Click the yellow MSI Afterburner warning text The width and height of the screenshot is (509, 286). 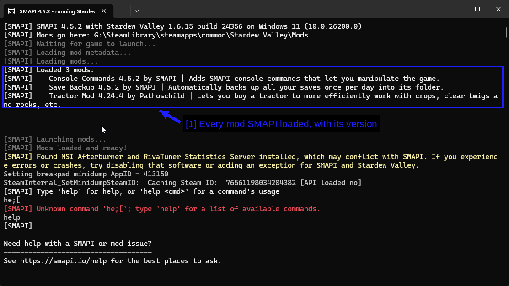251,161
